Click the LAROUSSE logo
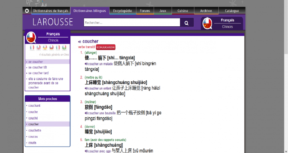The width and height of the screenshot is (288, 153). [53, 22]
